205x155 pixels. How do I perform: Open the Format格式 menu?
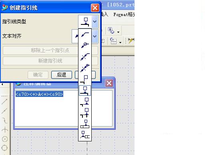[x=124, y=14]
